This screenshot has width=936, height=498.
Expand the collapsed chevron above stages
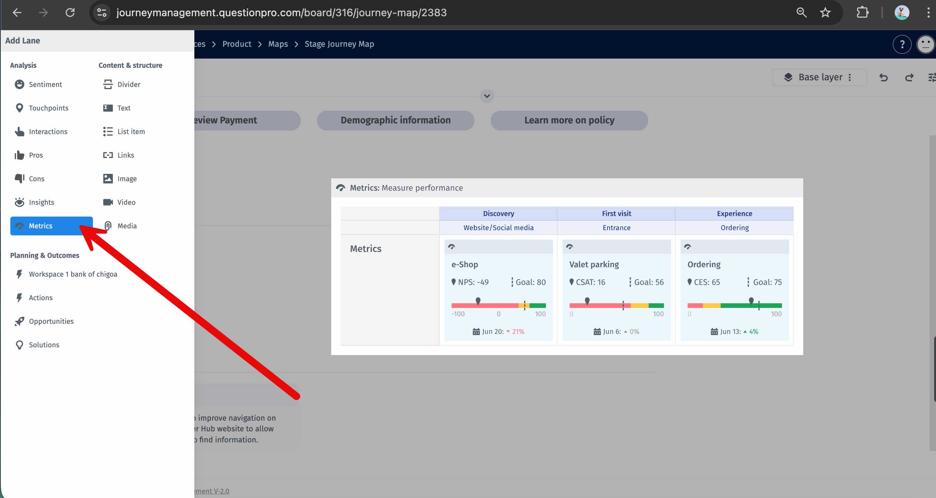(487, 96)
